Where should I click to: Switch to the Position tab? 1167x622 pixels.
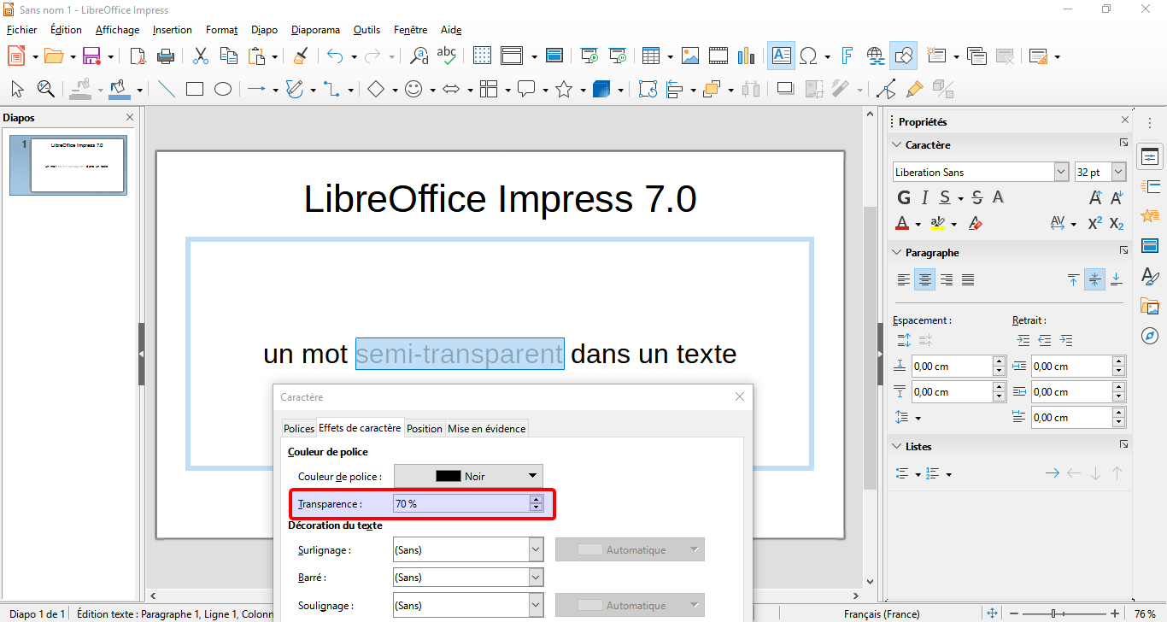click(425, 429)
